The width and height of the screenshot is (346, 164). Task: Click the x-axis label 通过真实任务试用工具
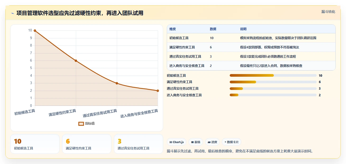tap(100, 113)
